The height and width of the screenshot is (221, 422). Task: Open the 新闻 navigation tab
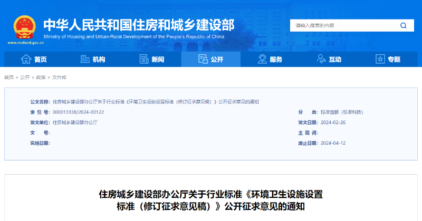(x=157, y=59)
